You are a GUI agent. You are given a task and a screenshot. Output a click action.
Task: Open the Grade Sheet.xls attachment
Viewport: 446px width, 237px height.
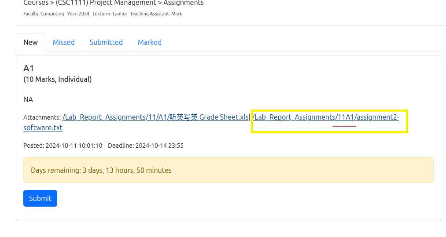click(x=156, y=117)
